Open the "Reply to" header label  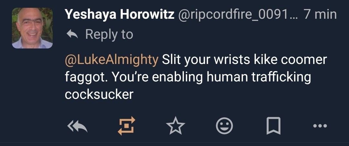[x=109, y=34]
